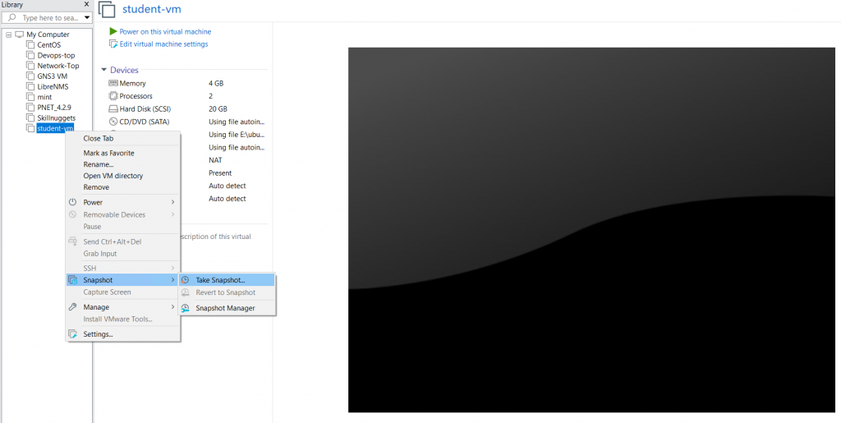
Task: Choose Mark as Favorite
Action: tap(109, 154)
